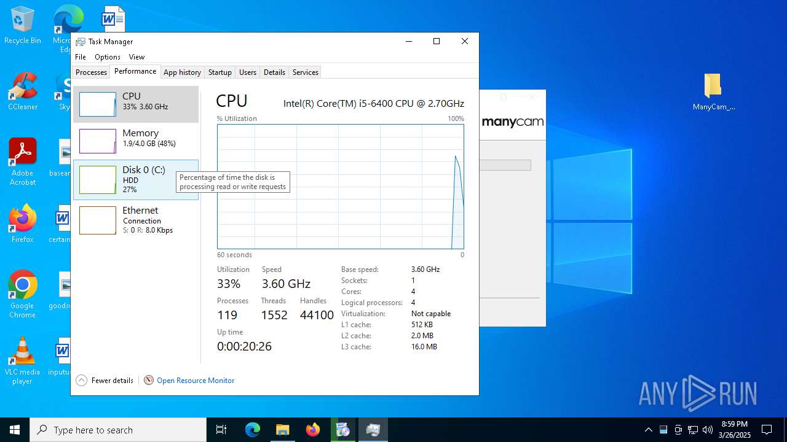The height and width of the screenshot is (442, 787).
Task: Click the Resource Monitor gauge icon
Action: pos(149,381)
